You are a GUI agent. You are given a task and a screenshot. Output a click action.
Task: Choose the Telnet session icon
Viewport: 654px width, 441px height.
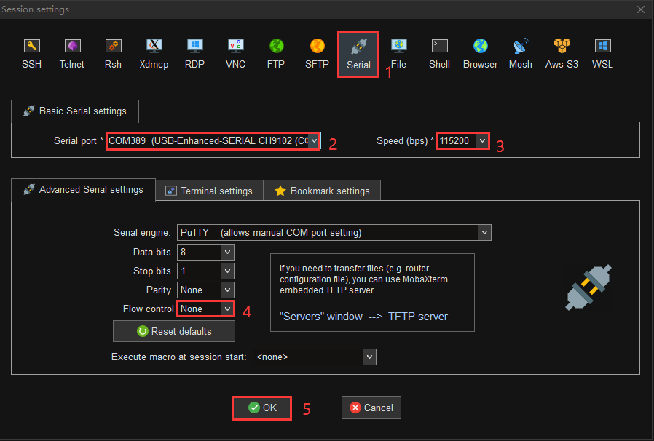[72, 53]
